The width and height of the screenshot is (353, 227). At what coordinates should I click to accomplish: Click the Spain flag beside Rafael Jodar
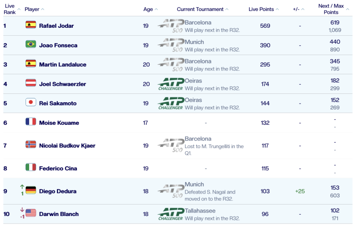[x=30, y=25]
